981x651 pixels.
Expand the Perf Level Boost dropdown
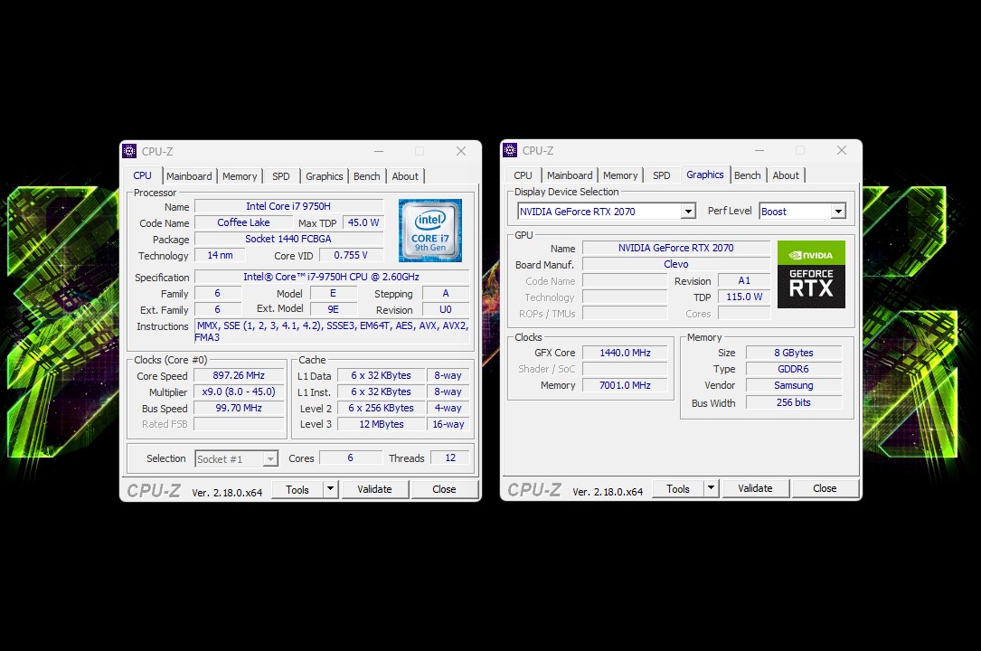click(x=837, y=212)
